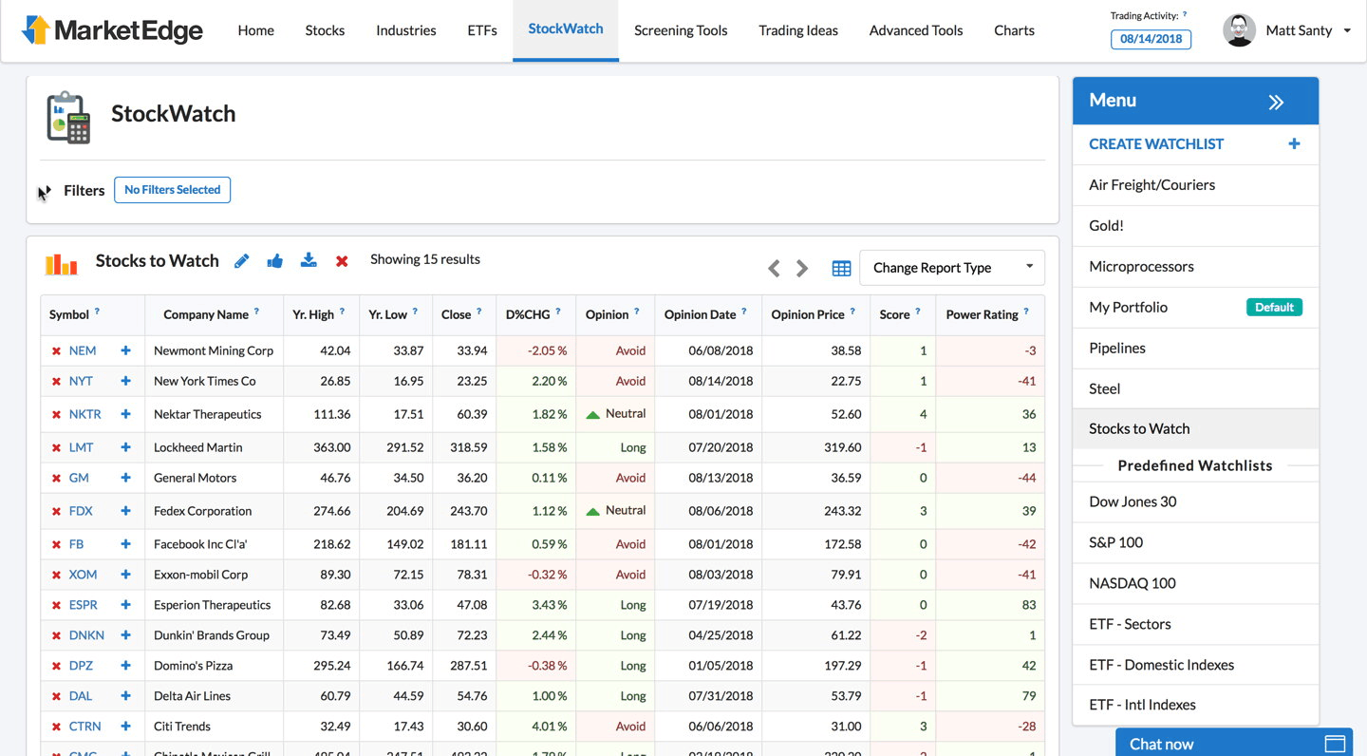Open the table grid view icon
This screenshot has height=756, width=1367.
point(841,269)
